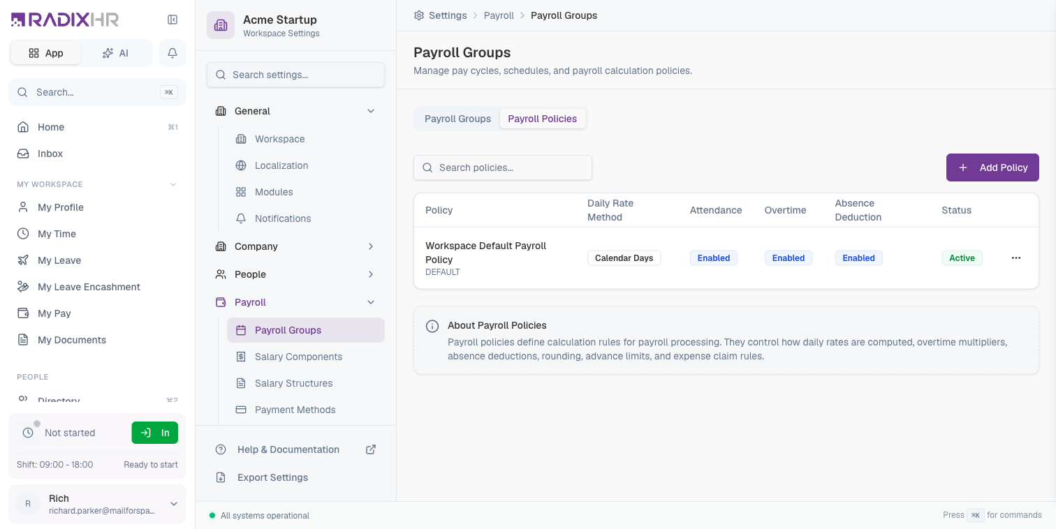Open Payment Methods settings page
Image resolution: width=1056 pixels, height=529 pixels.
(x=306, y=410)
